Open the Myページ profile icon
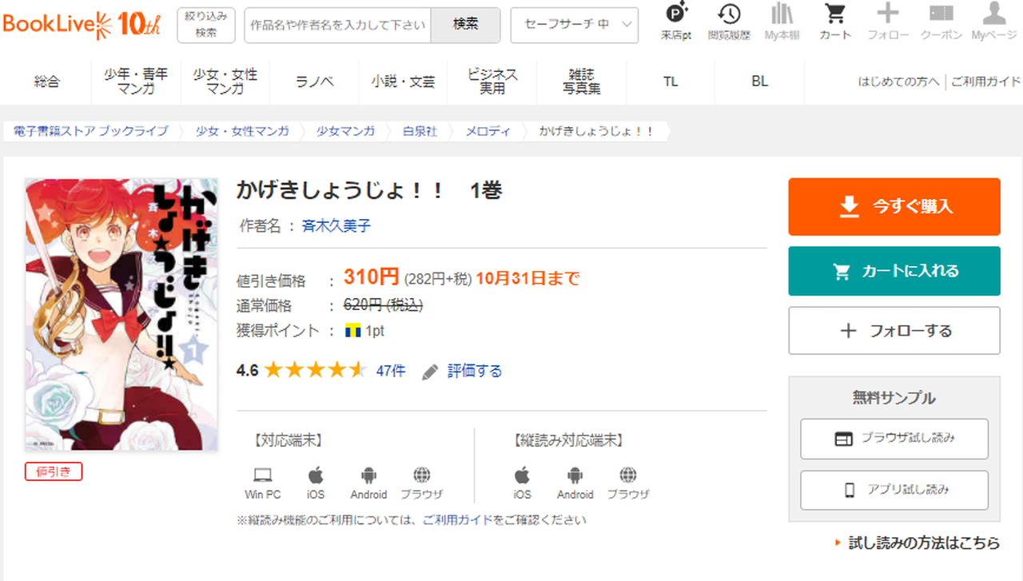The width and height of the screenshot is (1023, 581). coord(993,22)
